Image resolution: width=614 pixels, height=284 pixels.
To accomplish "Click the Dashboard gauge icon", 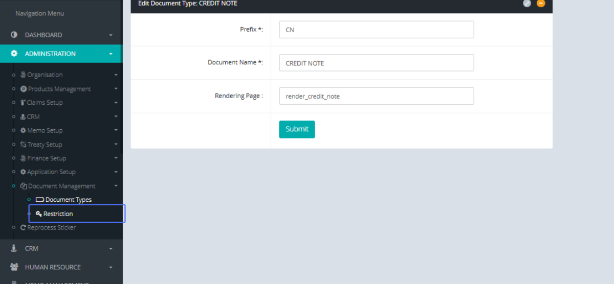I will click(x=14, y=35).
